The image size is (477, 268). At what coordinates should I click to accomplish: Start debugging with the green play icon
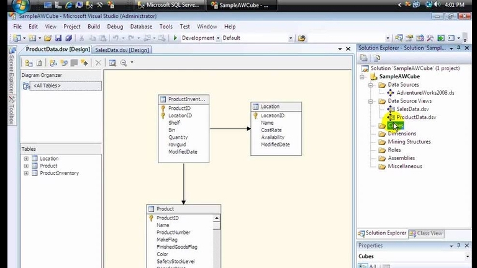[175, 38]
